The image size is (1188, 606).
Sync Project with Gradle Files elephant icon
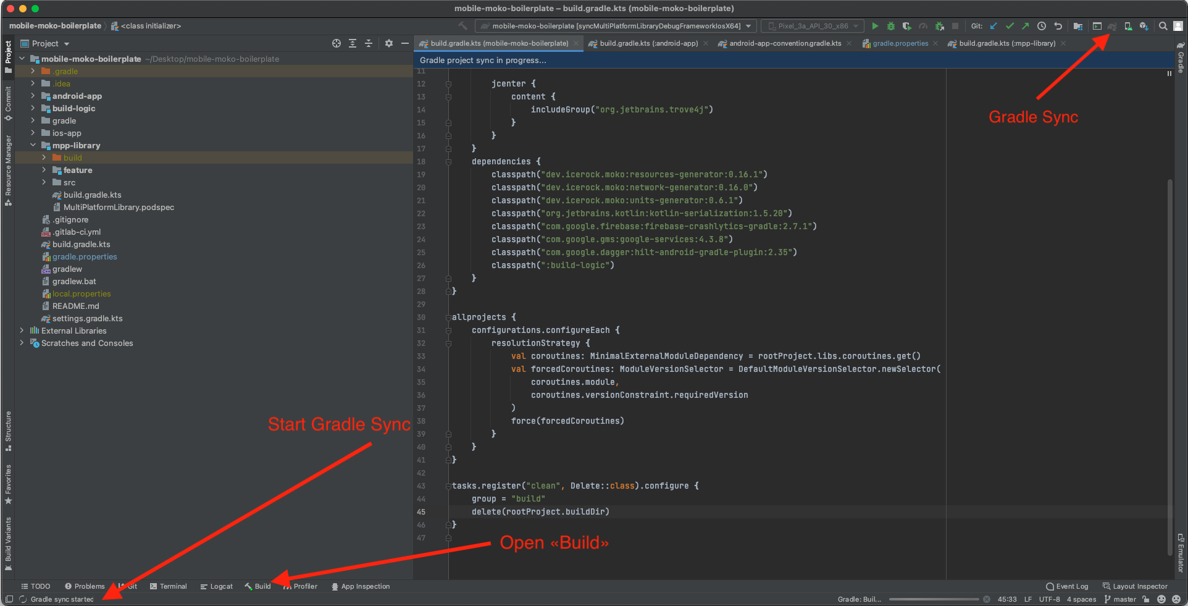[1112, 26]
